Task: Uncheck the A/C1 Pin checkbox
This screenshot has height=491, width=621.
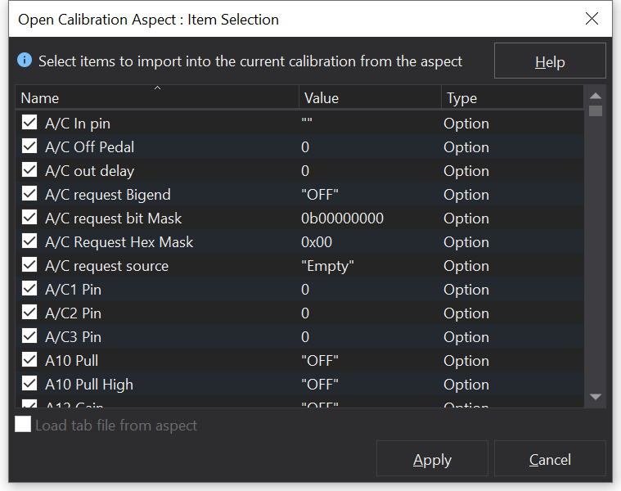Action: pyautogui.click(x=29, y=289)
